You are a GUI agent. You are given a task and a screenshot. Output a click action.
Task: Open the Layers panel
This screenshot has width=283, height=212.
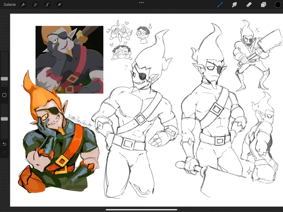click(x=263, y=5)
